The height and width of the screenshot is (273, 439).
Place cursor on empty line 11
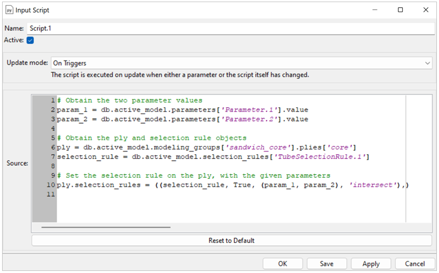pyautogui.click(x=158, y=195)
